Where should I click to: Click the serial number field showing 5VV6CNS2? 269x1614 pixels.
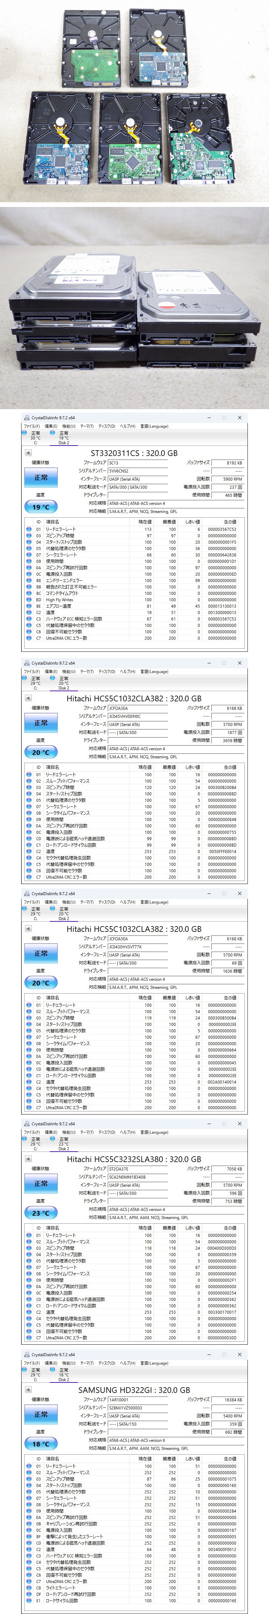coord(138,470)
